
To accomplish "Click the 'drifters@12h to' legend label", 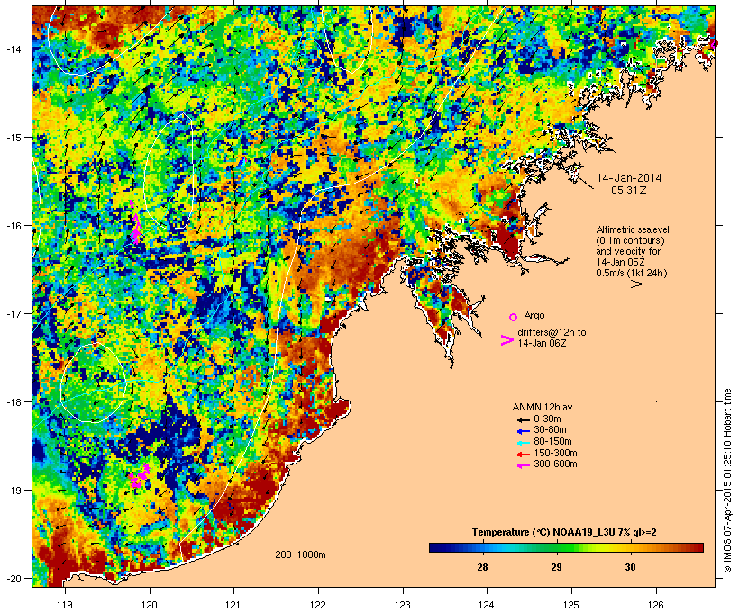I will pos(552,332).
